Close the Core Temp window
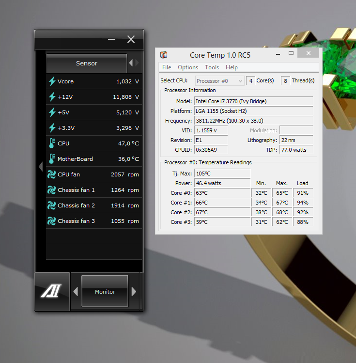 309,53
